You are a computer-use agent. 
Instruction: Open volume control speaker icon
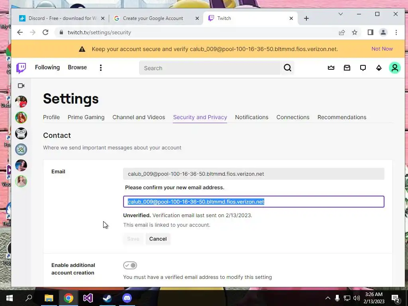coord(357,298)
